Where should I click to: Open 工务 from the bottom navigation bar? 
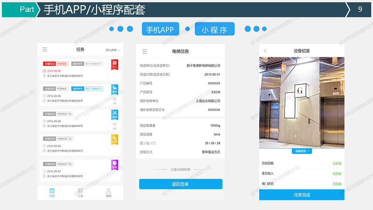pyautogui.click(x=80, y=193)
